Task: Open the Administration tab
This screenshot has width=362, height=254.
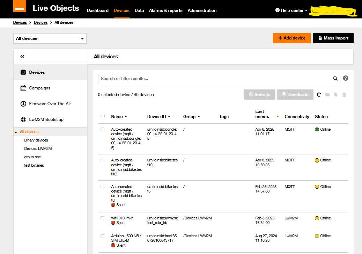Action: pyautogui.click(x=202, y=10)
